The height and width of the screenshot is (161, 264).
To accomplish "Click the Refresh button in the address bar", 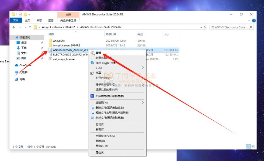I will (x=205, y=27).
